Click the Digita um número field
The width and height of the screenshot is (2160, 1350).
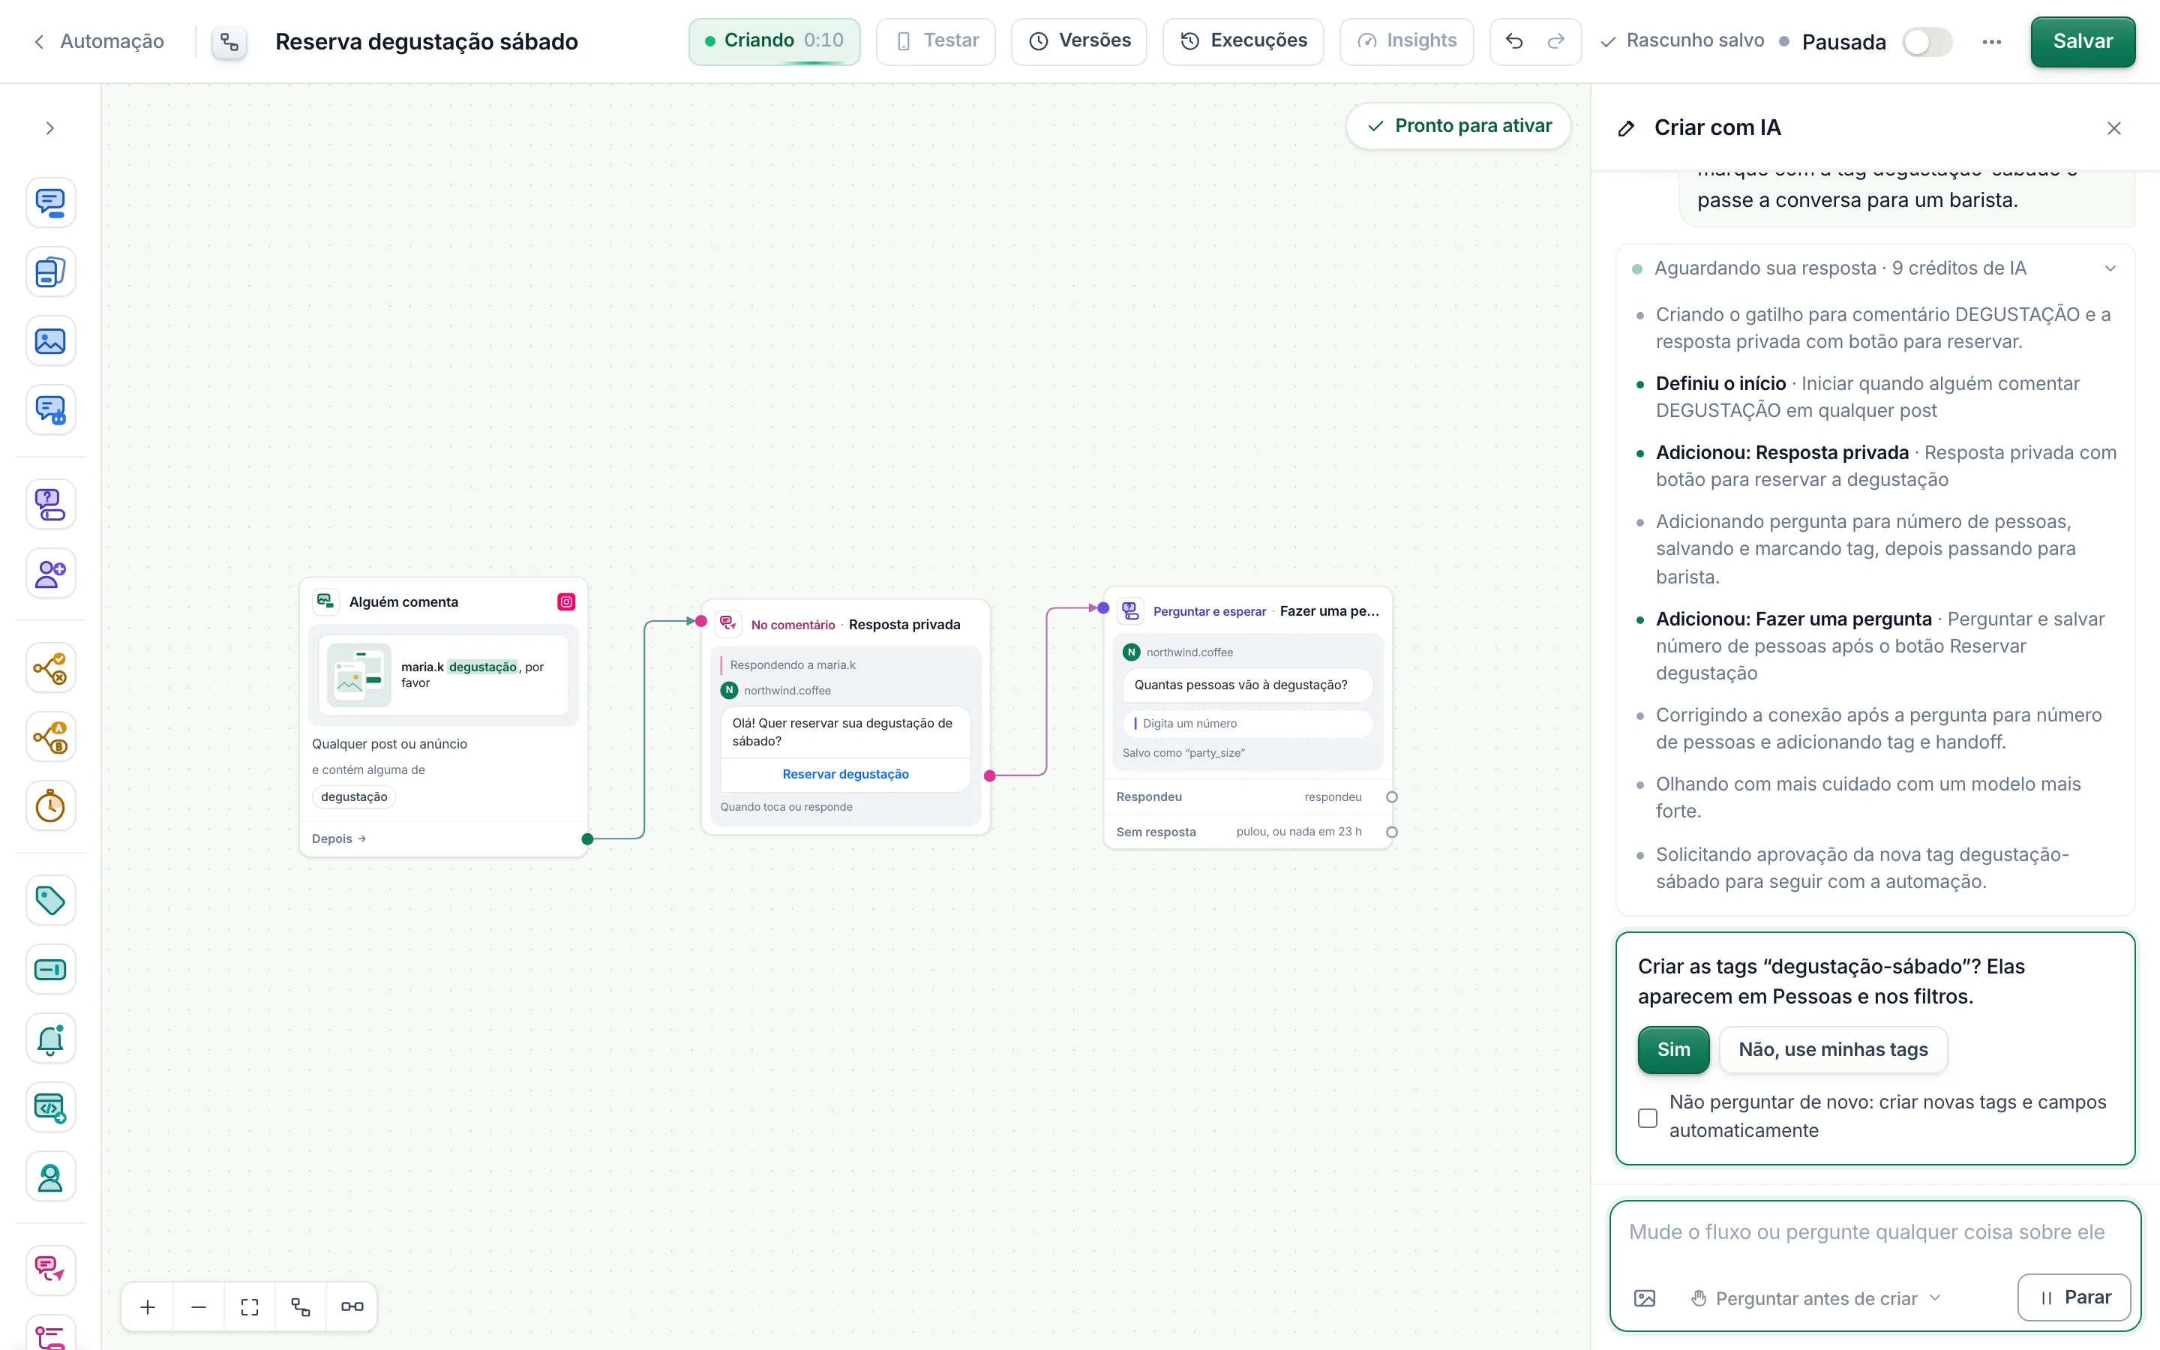point(1247,723)
